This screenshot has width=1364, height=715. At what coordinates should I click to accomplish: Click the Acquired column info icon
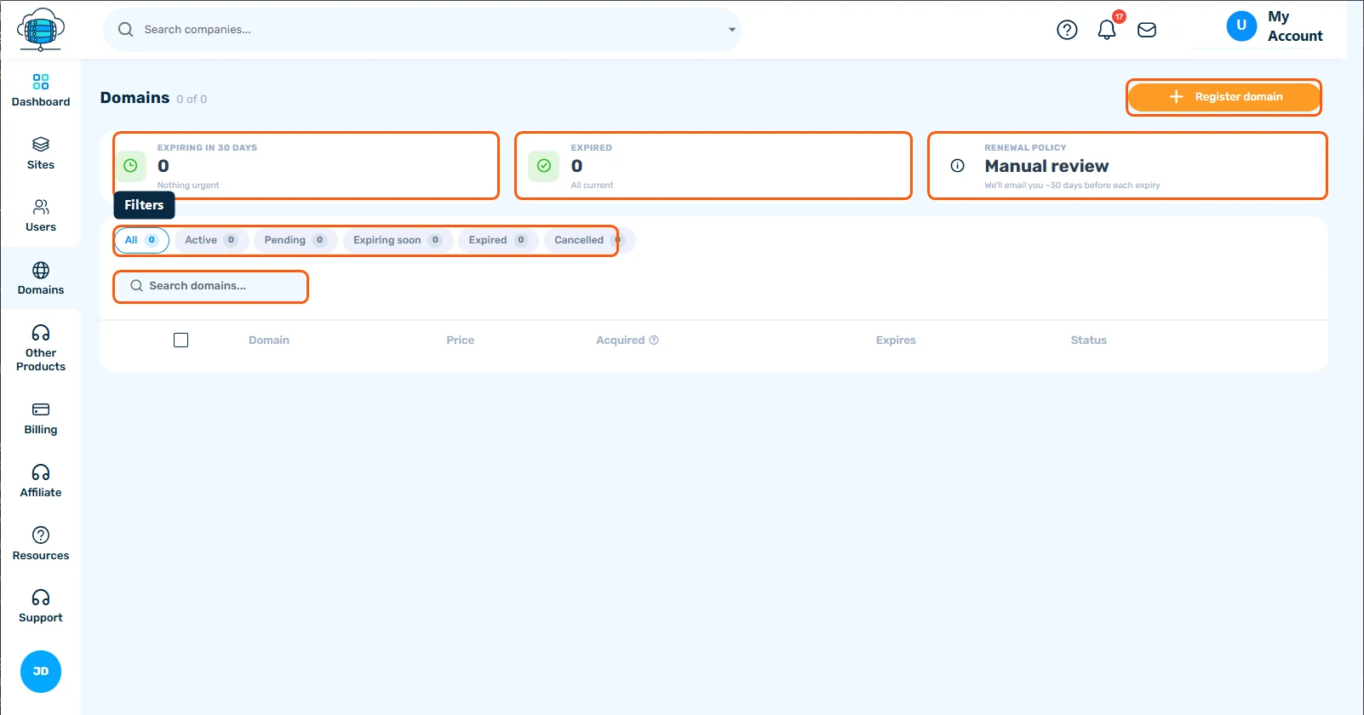coord(654,340)
